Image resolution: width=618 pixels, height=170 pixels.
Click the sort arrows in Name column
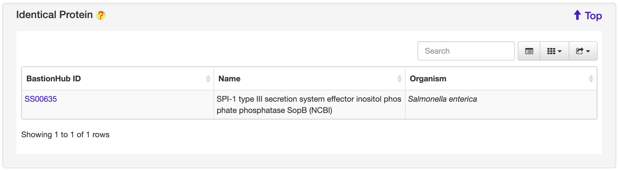(399, 79)
